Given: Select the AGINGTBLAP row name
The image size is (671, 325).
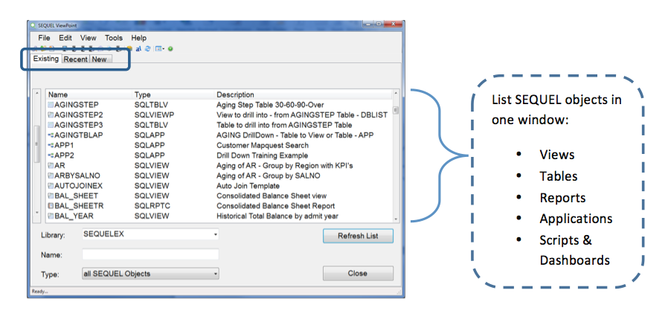Looking at the screenshot, I should coord(79,135).
